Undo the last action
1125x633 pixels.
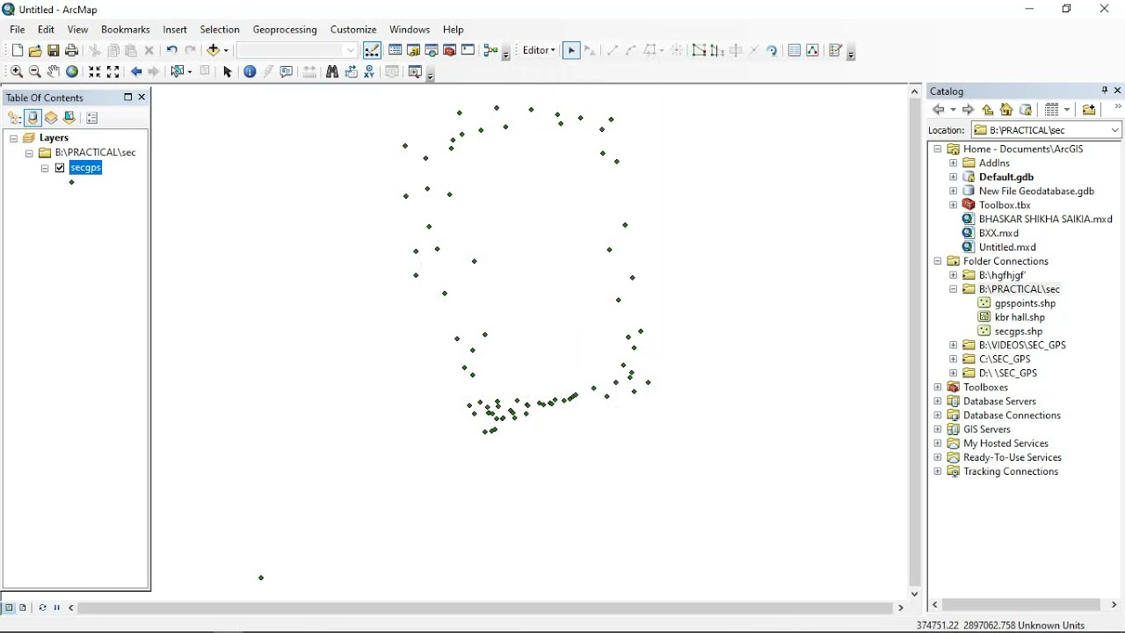tap(171, 51)
